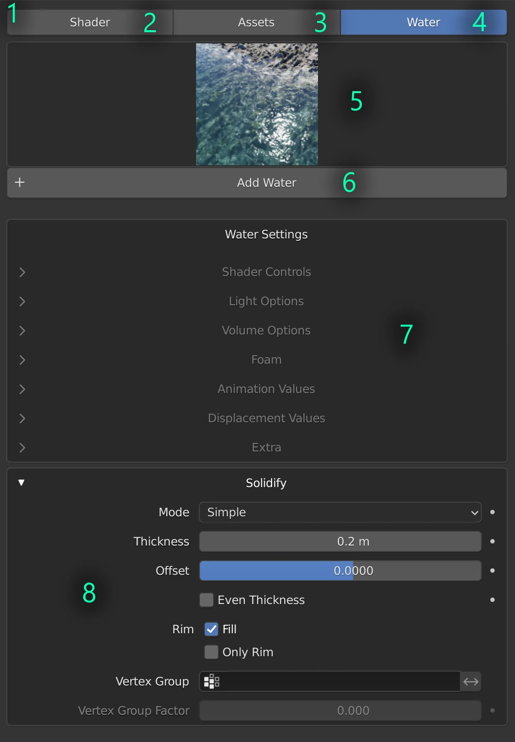515x742 pixels.
Task: Switch to the Assets tab
Action: (256, 22)
